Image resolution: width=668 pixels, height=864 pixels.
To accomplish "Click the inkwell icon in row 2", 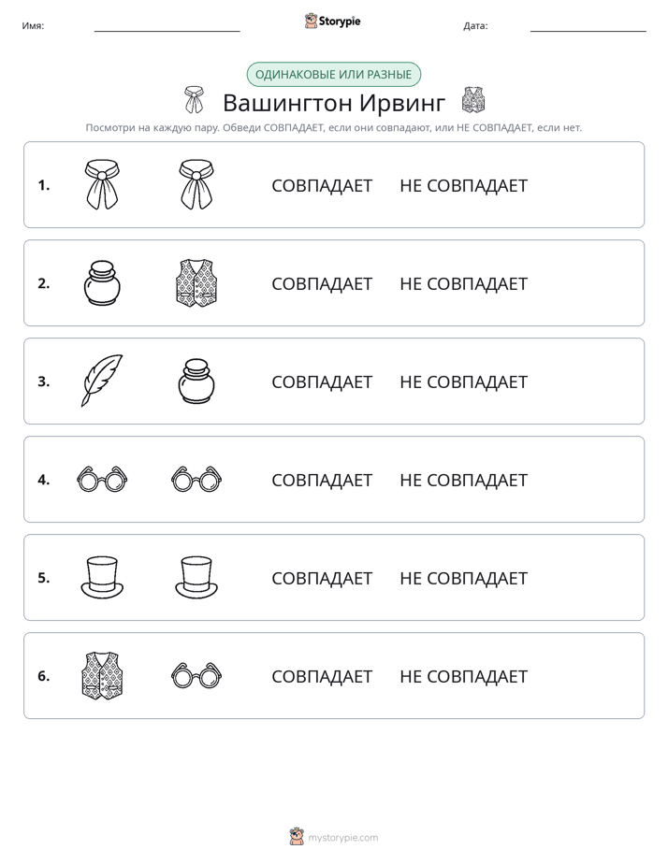I will coord(102,283).
